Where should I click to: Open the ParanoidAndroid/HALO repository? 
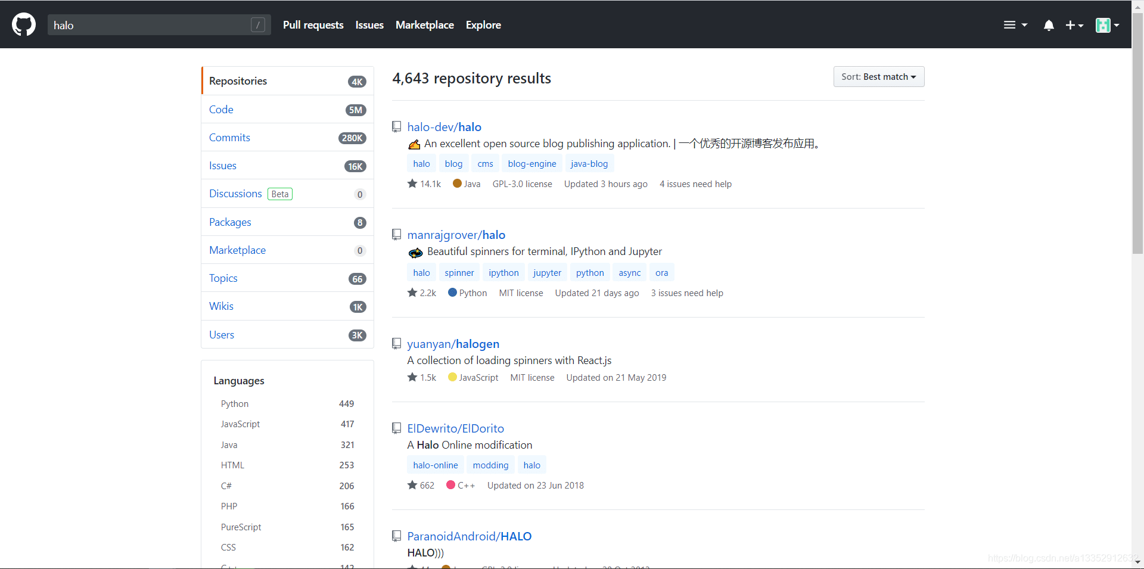pyautogui.click(x=470, y=536)
